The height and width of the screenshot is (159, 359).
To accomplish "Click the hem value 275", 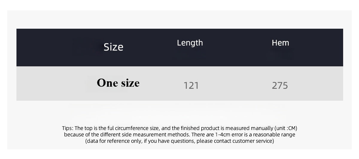I will [280, 86].
